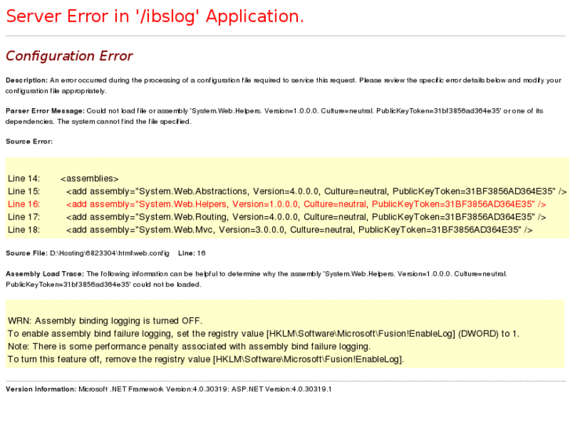Select the Line 18 System.Web.Mvc row

pos(270,230)
